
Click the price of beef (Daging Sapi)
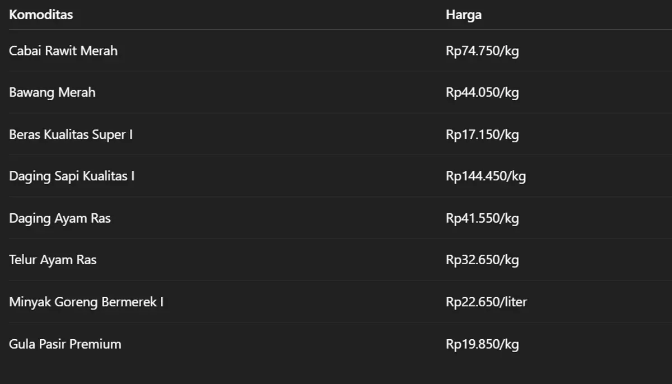pos(486,176)
